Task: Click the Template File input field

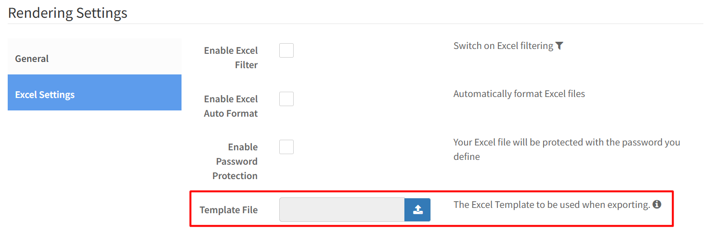Action: tap(342, 210)
